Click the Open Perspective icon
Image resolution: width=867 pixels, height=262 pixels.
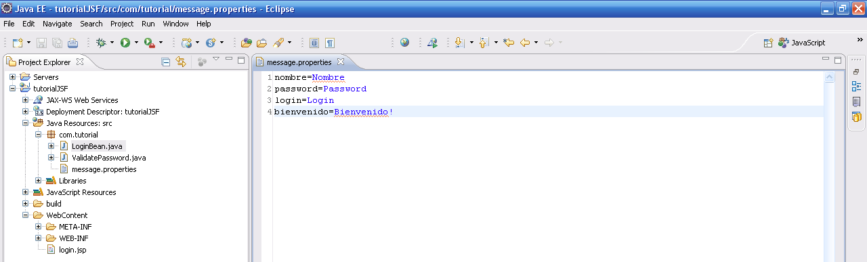(x=768, y=43)
